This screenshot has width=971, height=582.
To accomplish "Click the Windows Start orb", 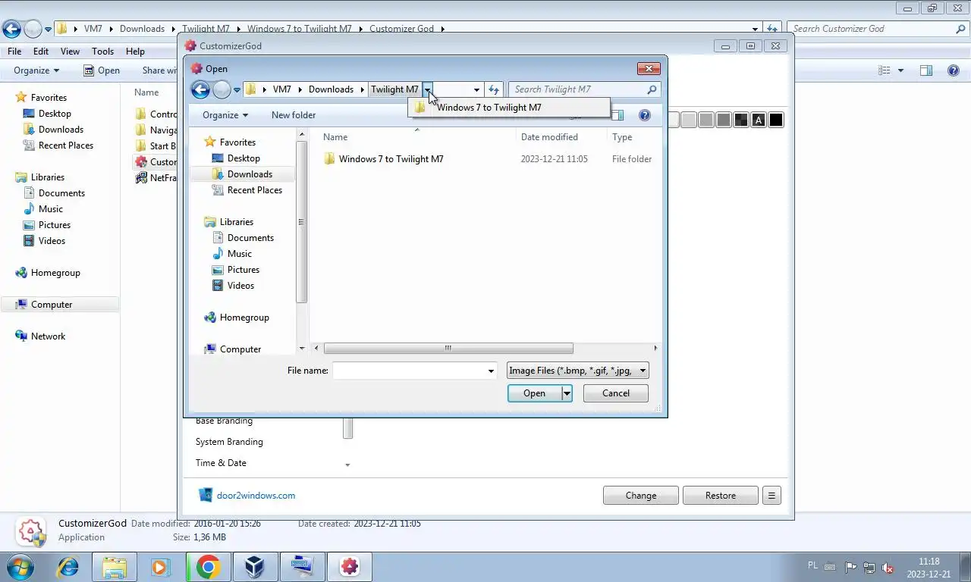I will (x=20, y=567).
